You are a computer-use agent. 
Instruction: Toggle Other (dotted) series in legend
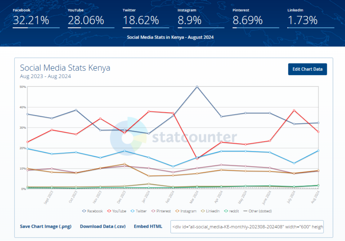click(258, 211)
